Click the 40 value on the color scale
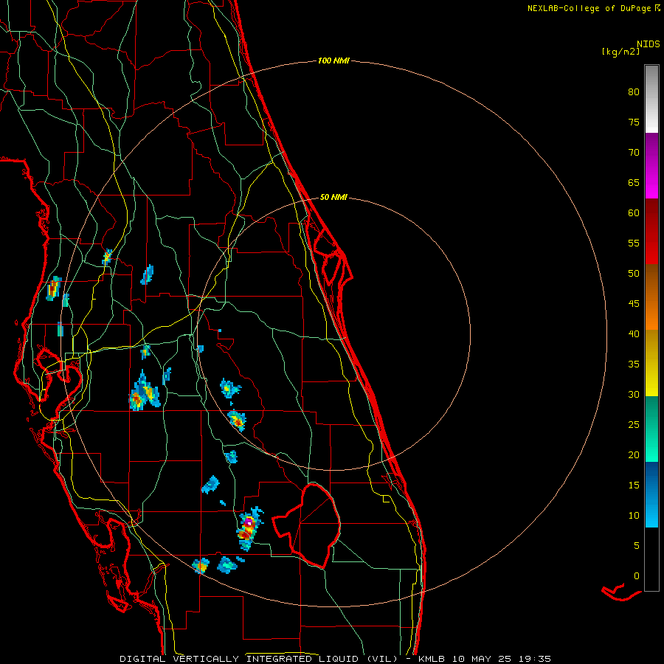 click(634, 334)
